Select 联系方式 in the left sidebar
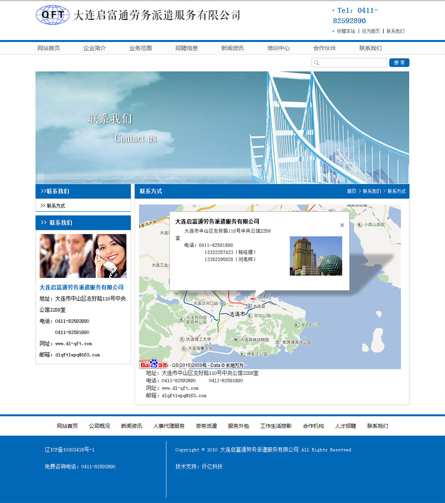Viewport: 445px width, 503px height. click(56, 206)
